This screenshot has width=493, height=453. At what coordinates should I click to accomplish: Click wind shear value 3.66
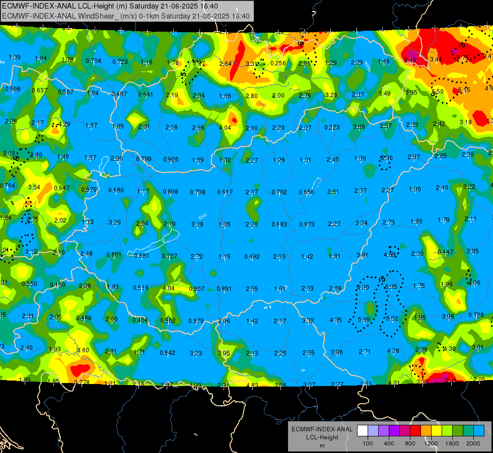click(359, 127)
